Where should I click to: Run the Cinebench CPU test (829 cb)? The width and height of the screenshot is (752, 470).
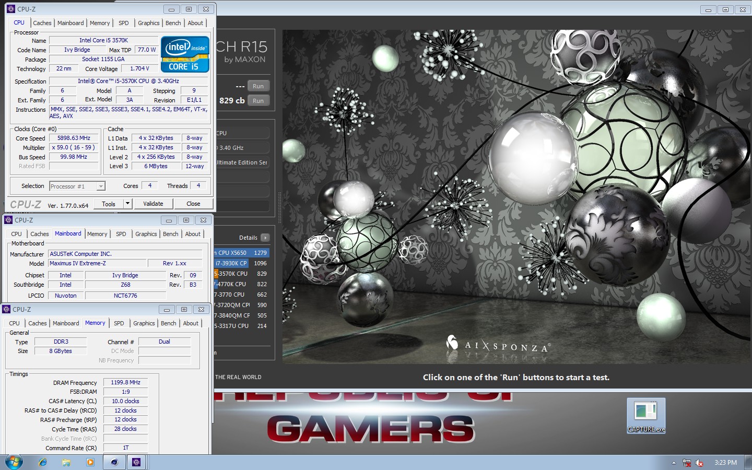[258, 101]
